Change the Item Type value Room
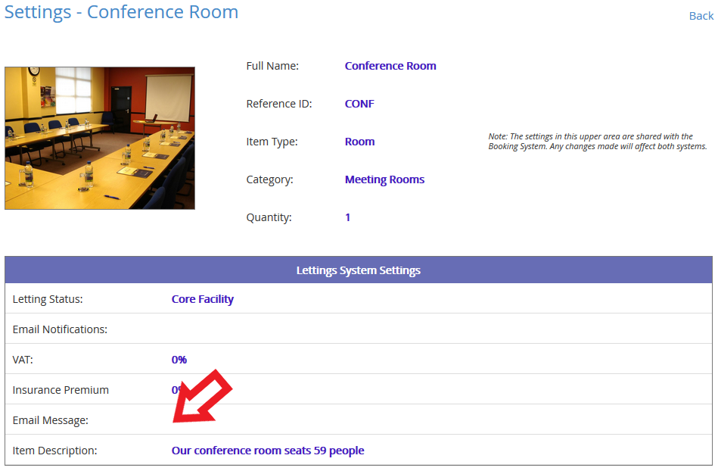The width and height of the screenshot is (718, 471). click(359, 142)
